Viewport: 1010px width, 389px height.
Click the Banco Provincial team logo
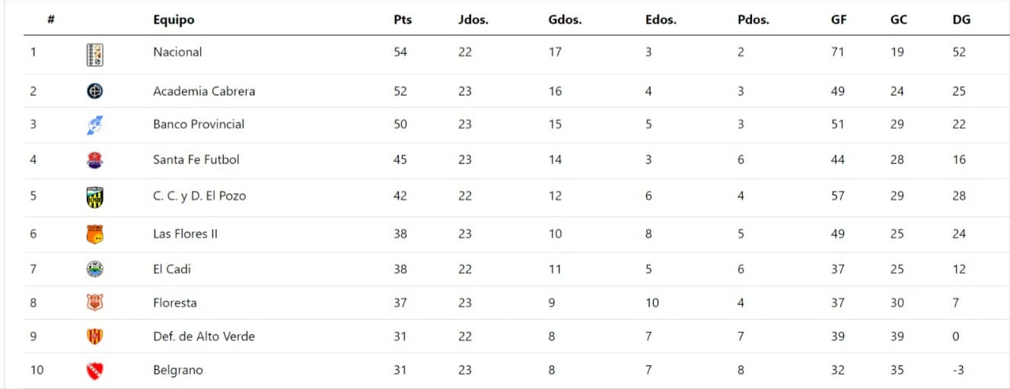pyautogui.click(x=95, y=125)
